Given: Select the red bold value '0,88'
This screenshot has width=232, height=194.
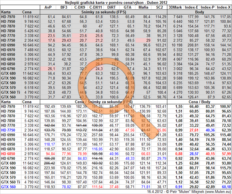Looking at the screenshot, I should (x=179, y=154).
